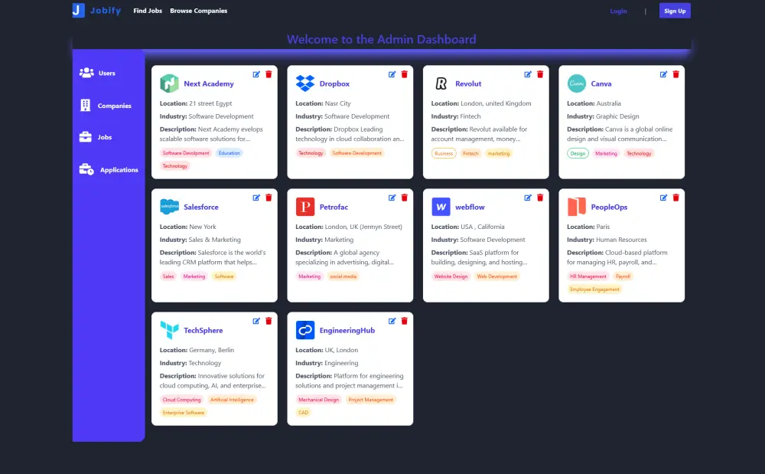Image resolution: width=765 pixels, height=474 pixels.
Task: Click the EngineeringHub logo
Action: point(305,330)
